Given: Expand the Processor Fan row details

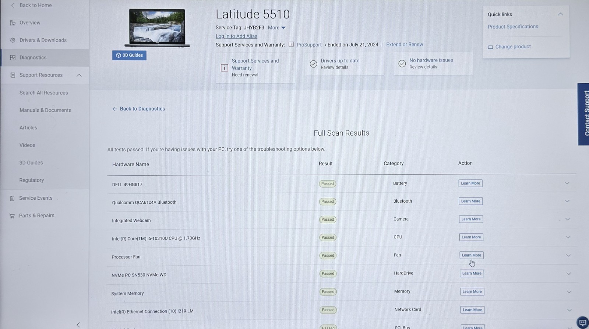Looking at the screenshot, I should [568, 255].
